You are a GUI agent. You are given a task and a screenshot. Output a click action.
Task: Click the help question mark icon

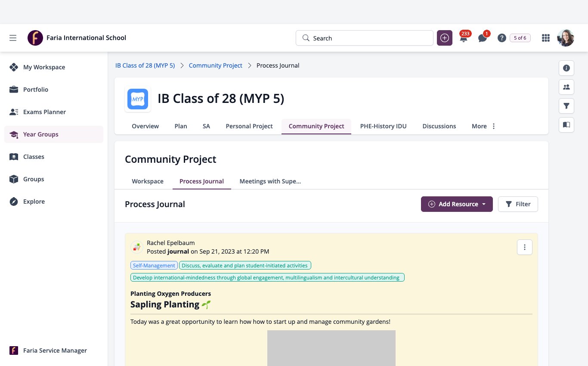coord(501,38)
